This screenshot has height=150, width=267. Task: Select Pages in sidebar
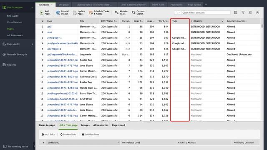click(x=10, y=29)
